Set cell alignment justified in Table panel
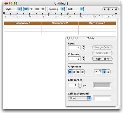The width and height of the screenshot is (123, 113). [x=78, y=72]
